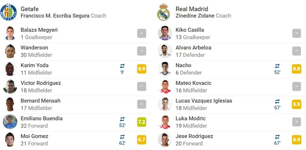Click the Real Madrid club crest
Screen dimensions: 306x150
[163, 12]
